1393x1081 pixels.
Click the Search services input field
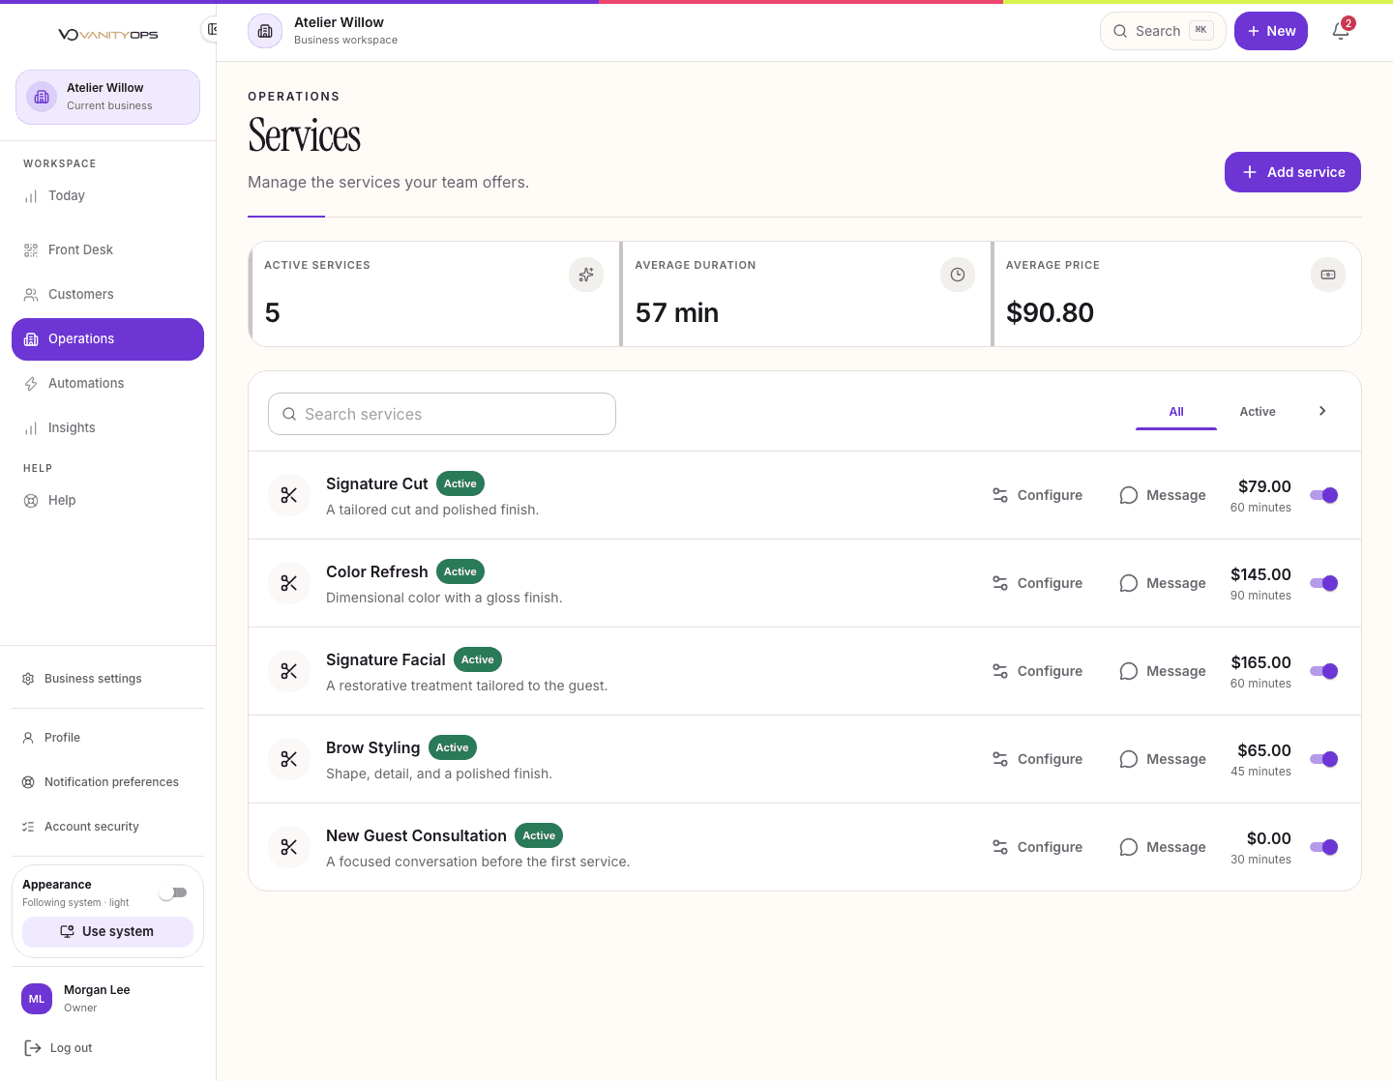pos(442,414)
